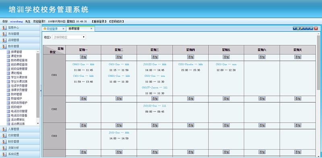This screenshot has width=322, height=158.
Task: Click the right chevron tab navigation icon
Action: point(308,28)
